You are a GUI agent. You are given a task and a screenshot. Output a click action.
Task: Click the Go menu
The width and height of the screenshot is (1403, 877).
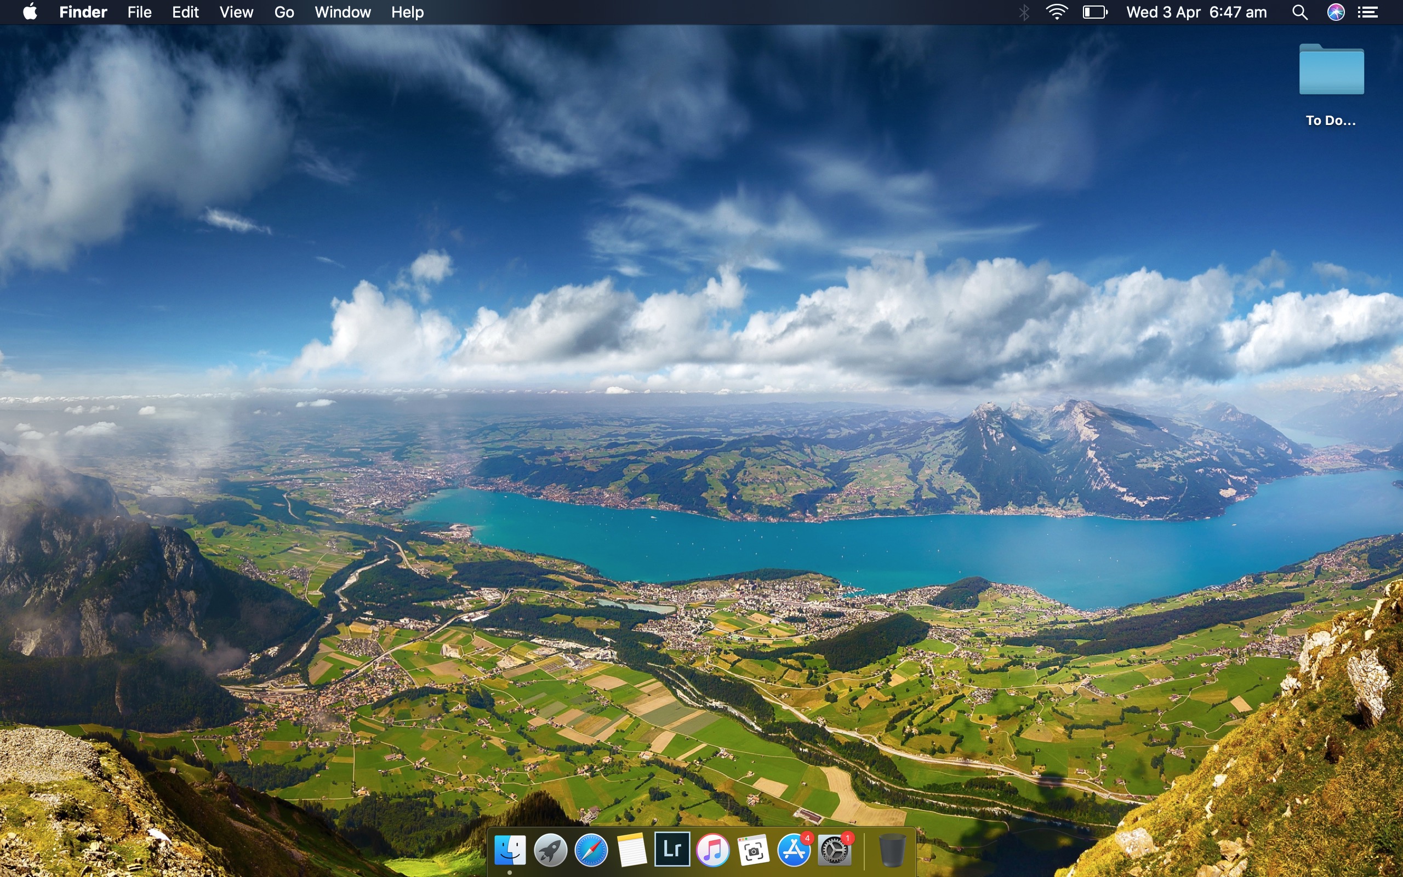[x=284, y=12]
